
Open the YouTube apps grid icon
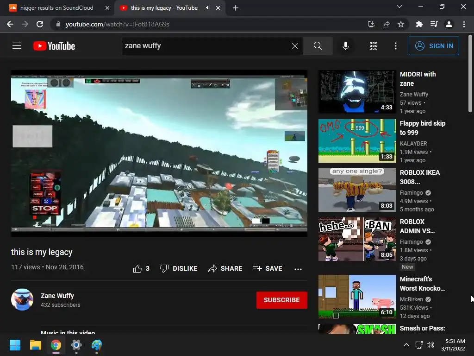coord(374,46)
